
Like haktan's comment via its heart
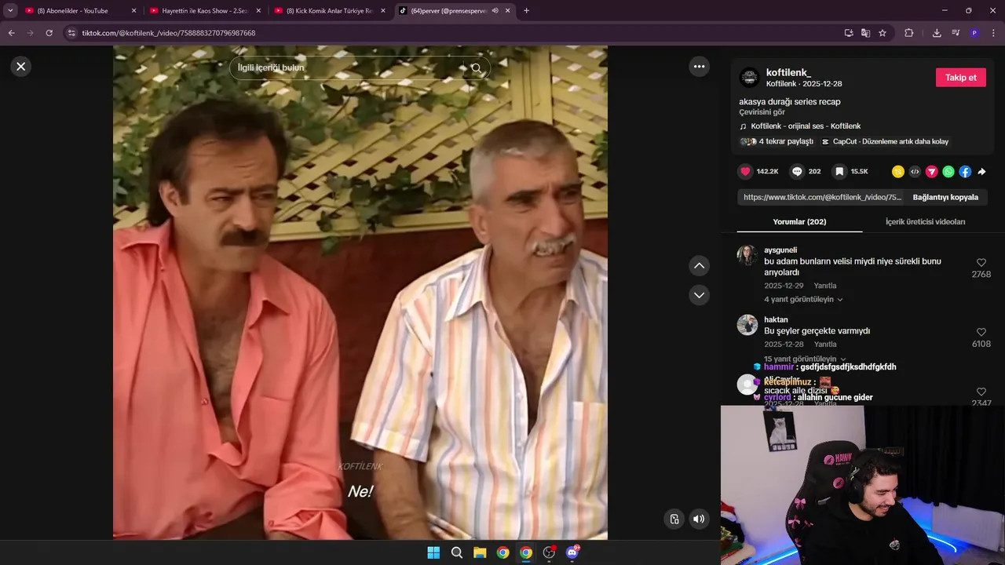point(981,333)
